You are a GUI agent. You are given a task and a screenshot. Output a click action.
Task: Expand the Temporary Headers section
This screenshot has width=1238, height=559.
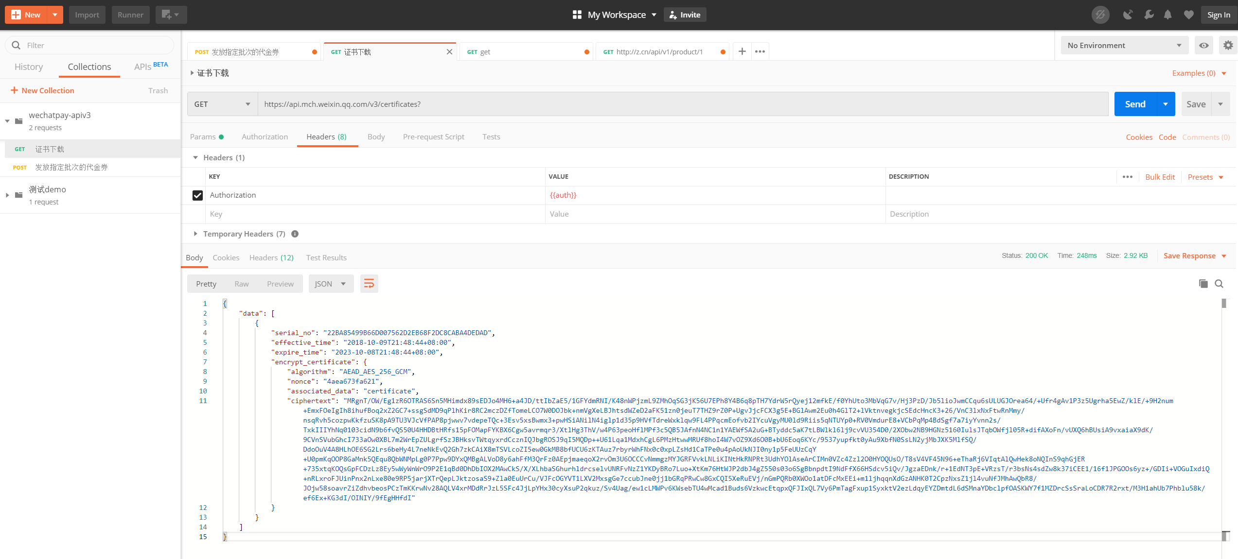click(195, 234)
